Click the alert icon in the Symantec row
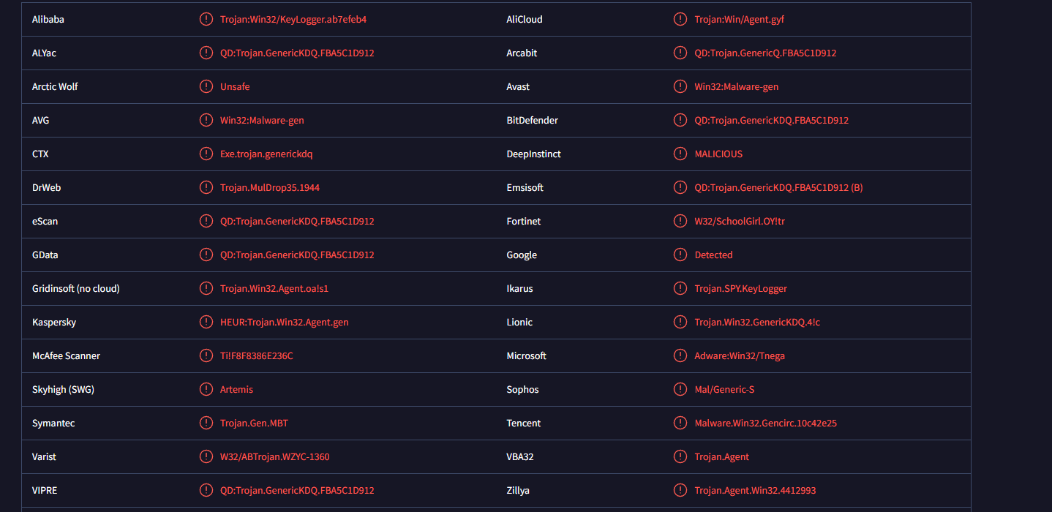 coord(206,423)
